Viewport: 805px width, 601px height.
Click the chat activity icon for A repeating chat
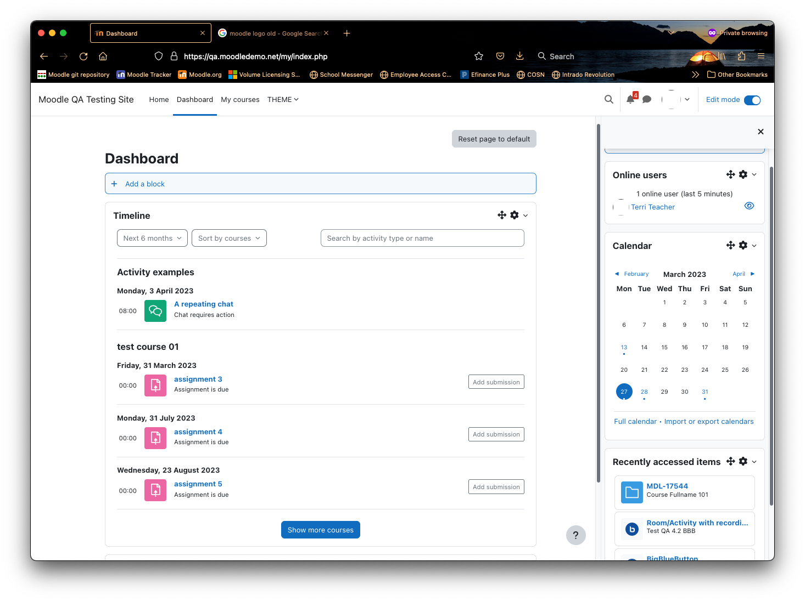[x=155, y=311]
